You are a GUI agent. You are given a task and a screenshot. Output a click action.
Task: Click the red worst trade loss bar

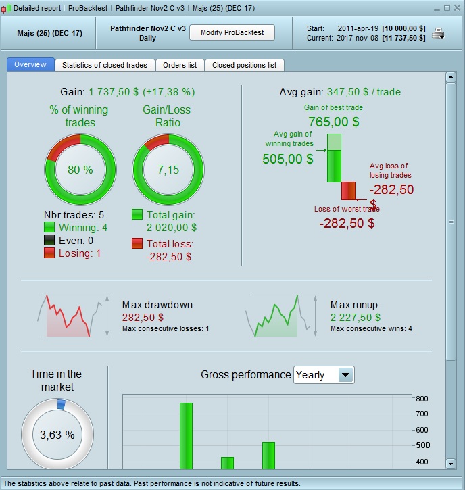348,191
